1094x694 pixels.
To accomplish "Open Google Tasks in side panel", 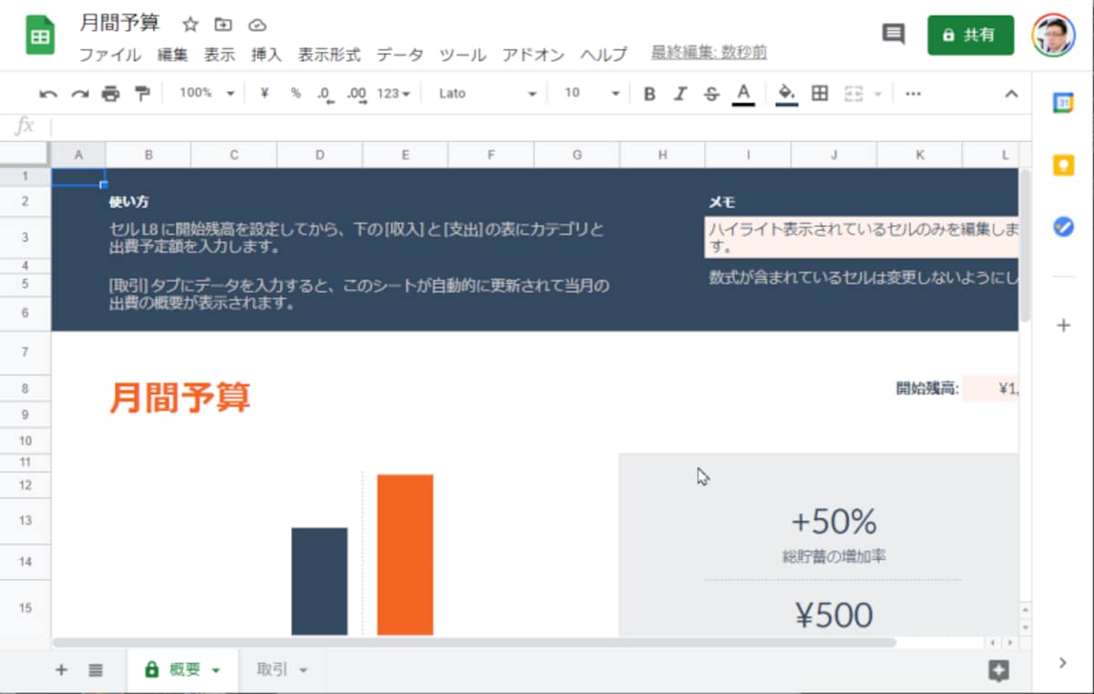I will pos(1063,227).
